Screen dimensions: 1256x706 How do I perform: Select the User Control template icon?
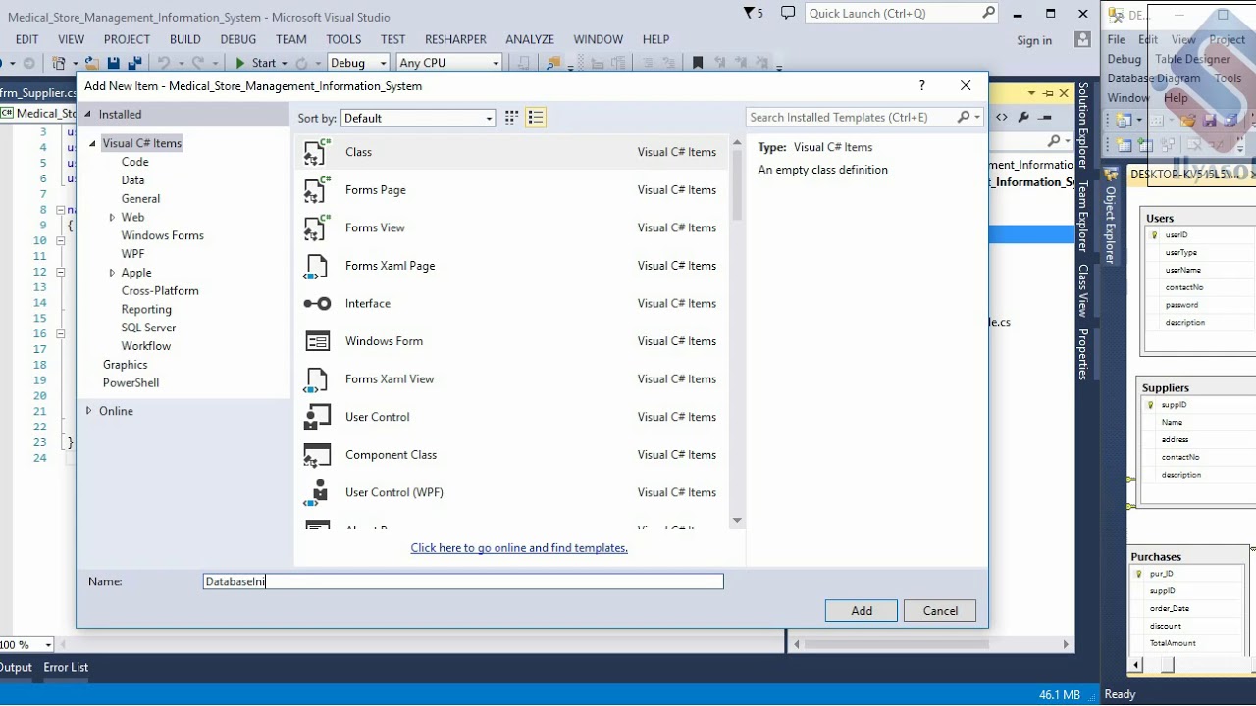click(317, 417)
